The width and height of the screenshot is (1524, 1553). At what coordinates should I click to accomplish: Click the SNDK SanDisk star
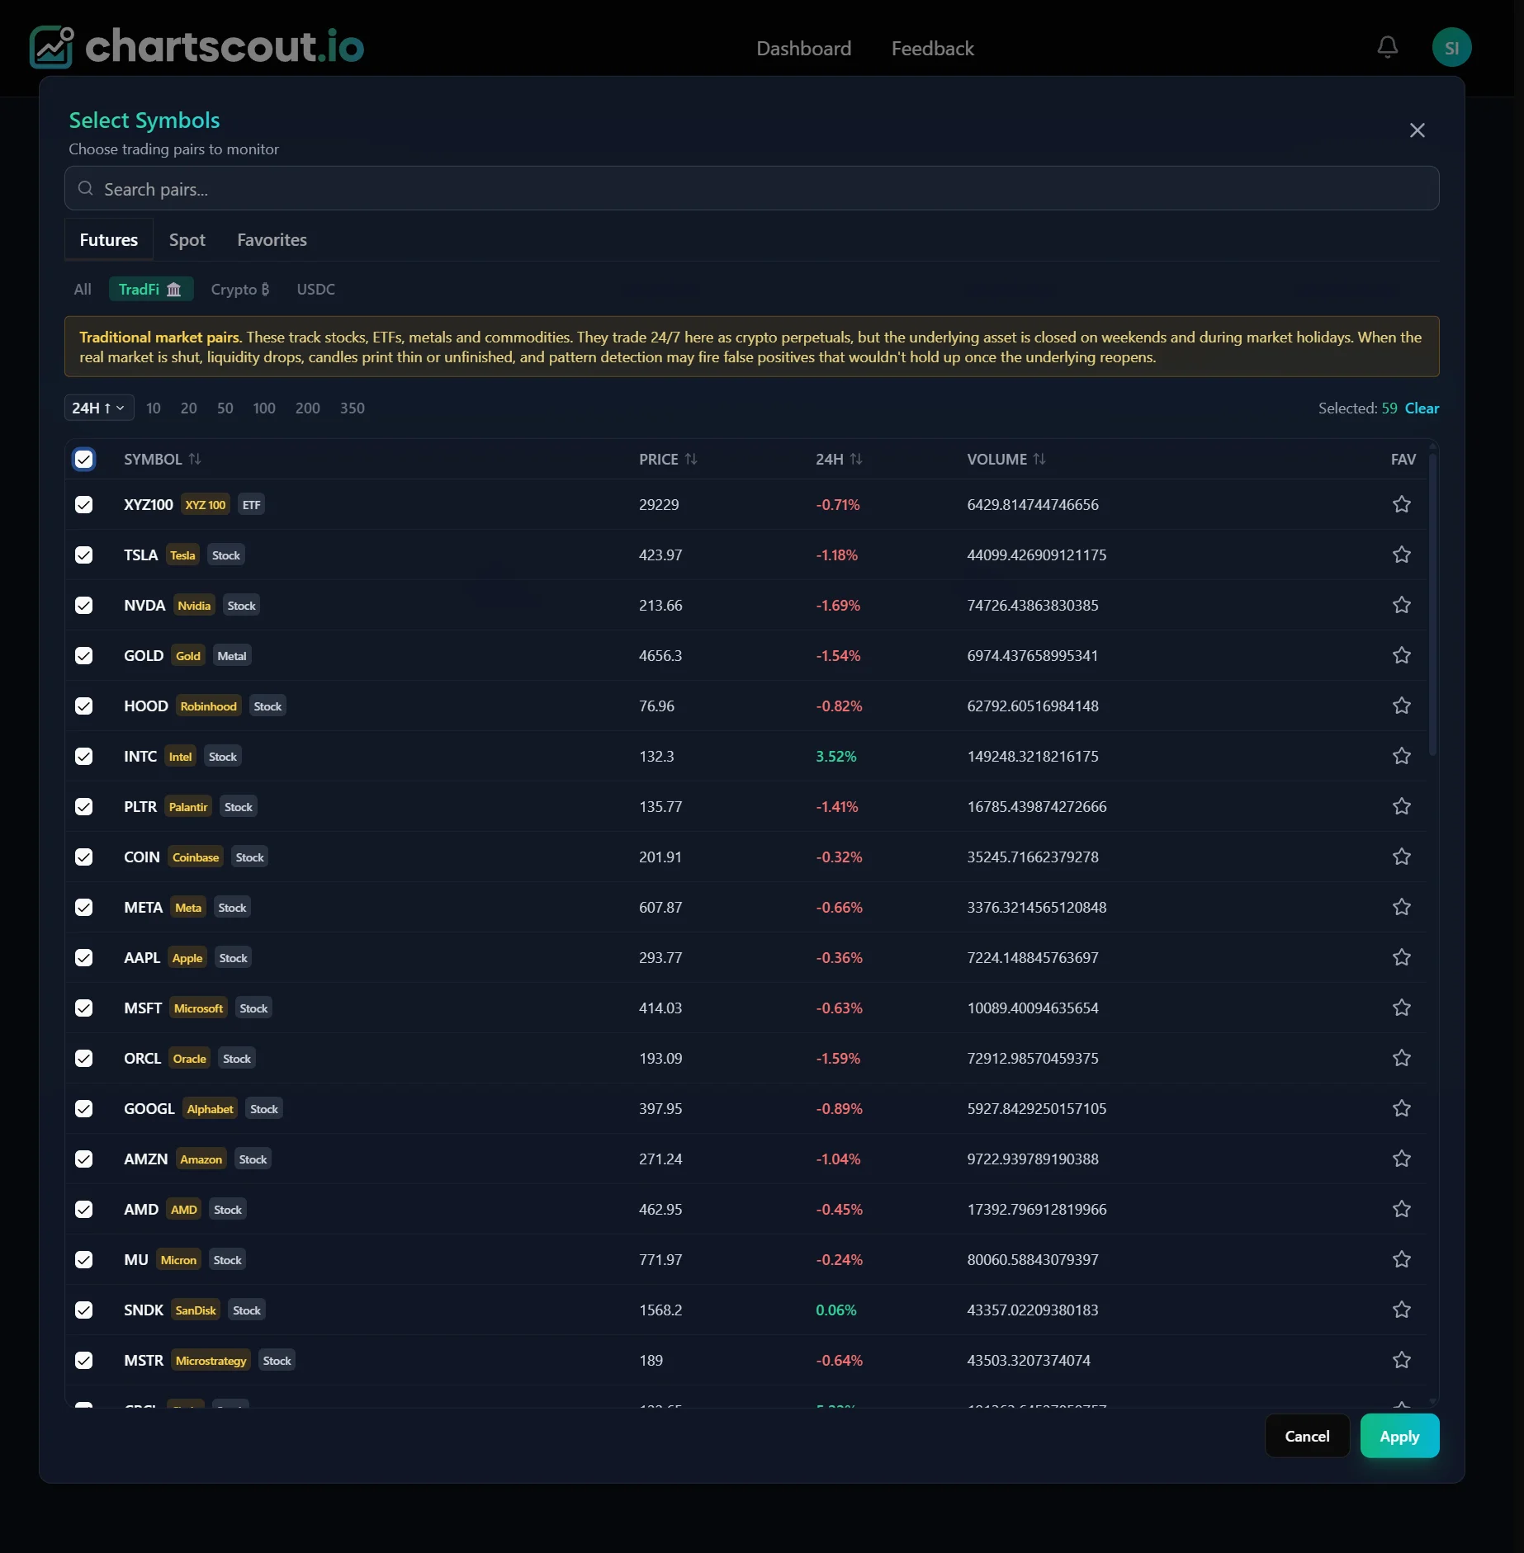(x=1401, y=1310)
